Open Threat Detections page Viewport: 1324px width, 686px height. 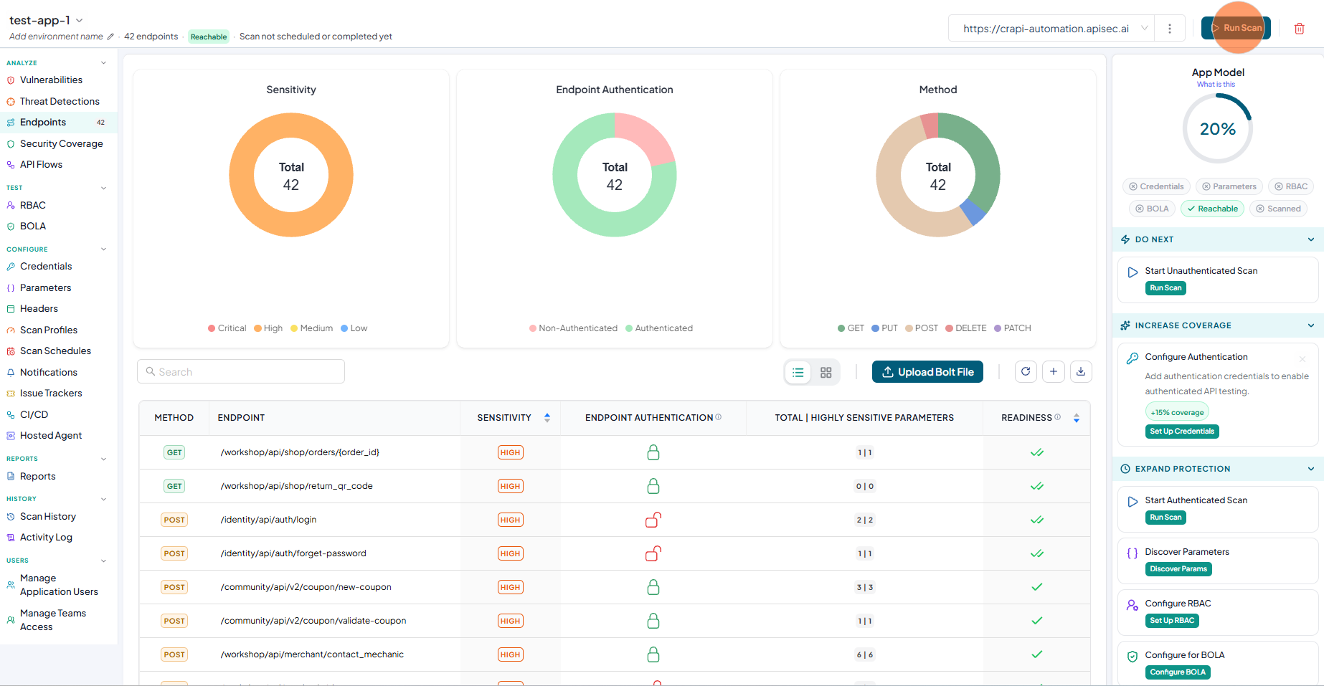(60, 101)
